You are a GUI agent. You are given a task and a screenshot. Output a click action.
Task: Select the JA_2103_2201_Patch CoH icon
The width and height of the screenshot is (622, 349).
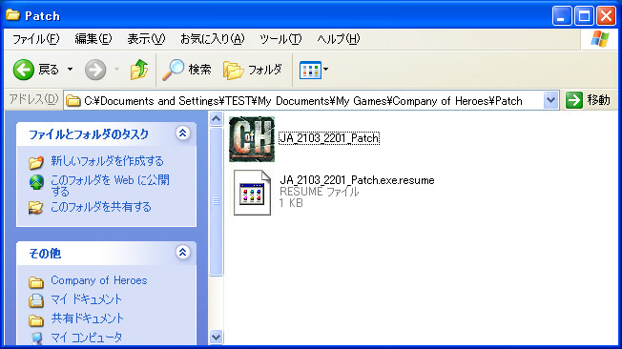(252, 139)
